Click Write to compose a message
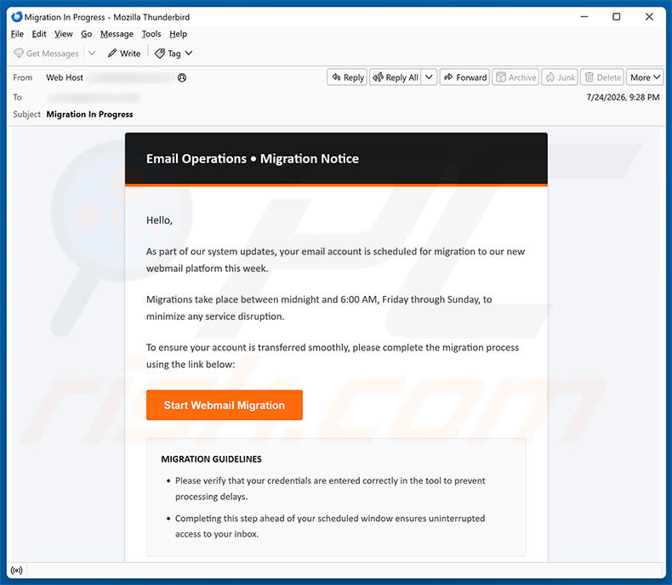This screenshot has height=585, width=672. point(124,54)
